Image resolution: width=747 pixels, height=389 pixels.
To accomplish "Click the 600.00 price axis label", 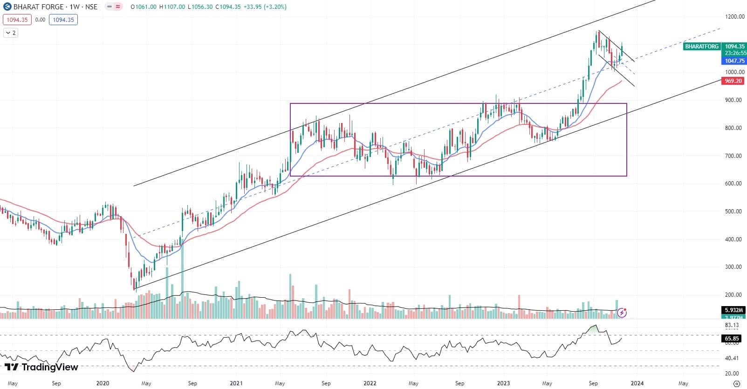I will [x=734, y=184].
